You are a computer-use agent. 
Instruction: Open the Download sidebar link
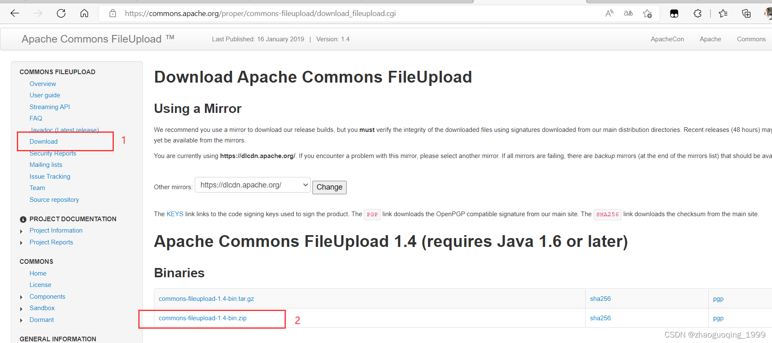(x=43, y=142)
